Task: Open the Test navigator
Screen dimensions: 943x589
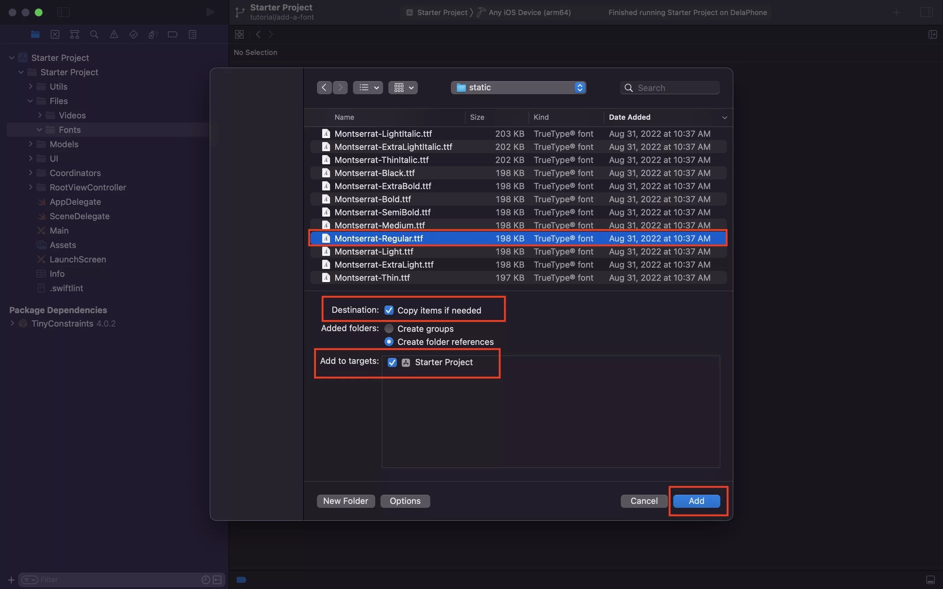Action: point(134,34)
